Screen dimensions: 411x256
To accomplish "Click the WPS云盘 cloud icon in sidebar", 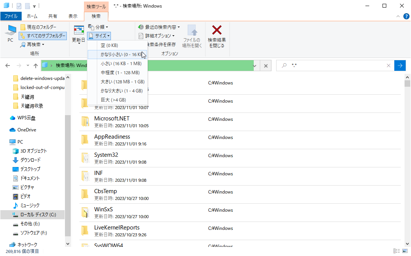I will [x=13, y=118].
